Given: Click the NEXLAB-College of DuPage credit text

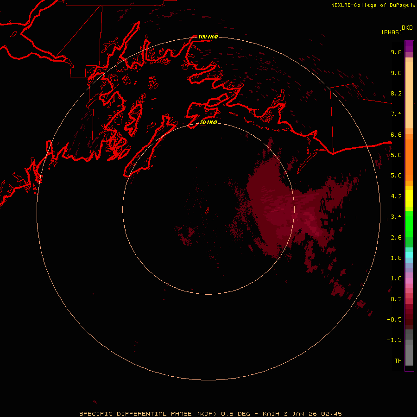Looking at the screenshot, I should pyautogui.click(x=370, y=5).
